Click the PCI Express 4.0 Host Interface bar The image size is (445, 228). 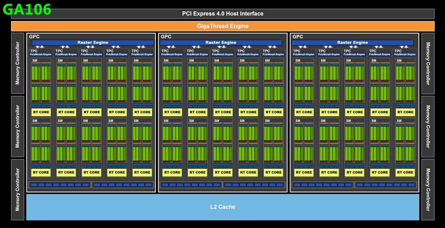click(x=222, y=14)
